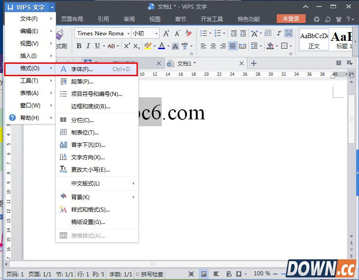This screenshot has width=359, height=280.
Task: Choose 分栏(C)... columns option
Action: point(97,120)
